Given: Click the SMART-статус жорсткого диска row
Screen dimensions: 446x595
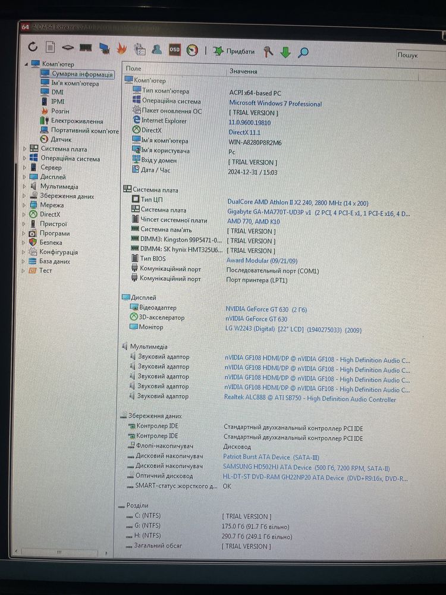Looking at the screenshot, I should click(x=178, y=486).
